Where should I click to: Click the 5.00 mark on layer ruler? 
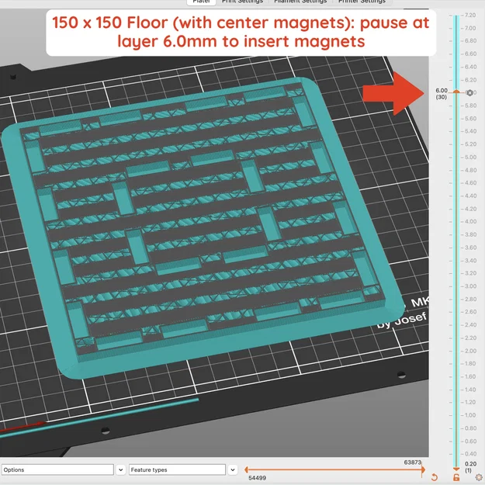pos(470,157)
